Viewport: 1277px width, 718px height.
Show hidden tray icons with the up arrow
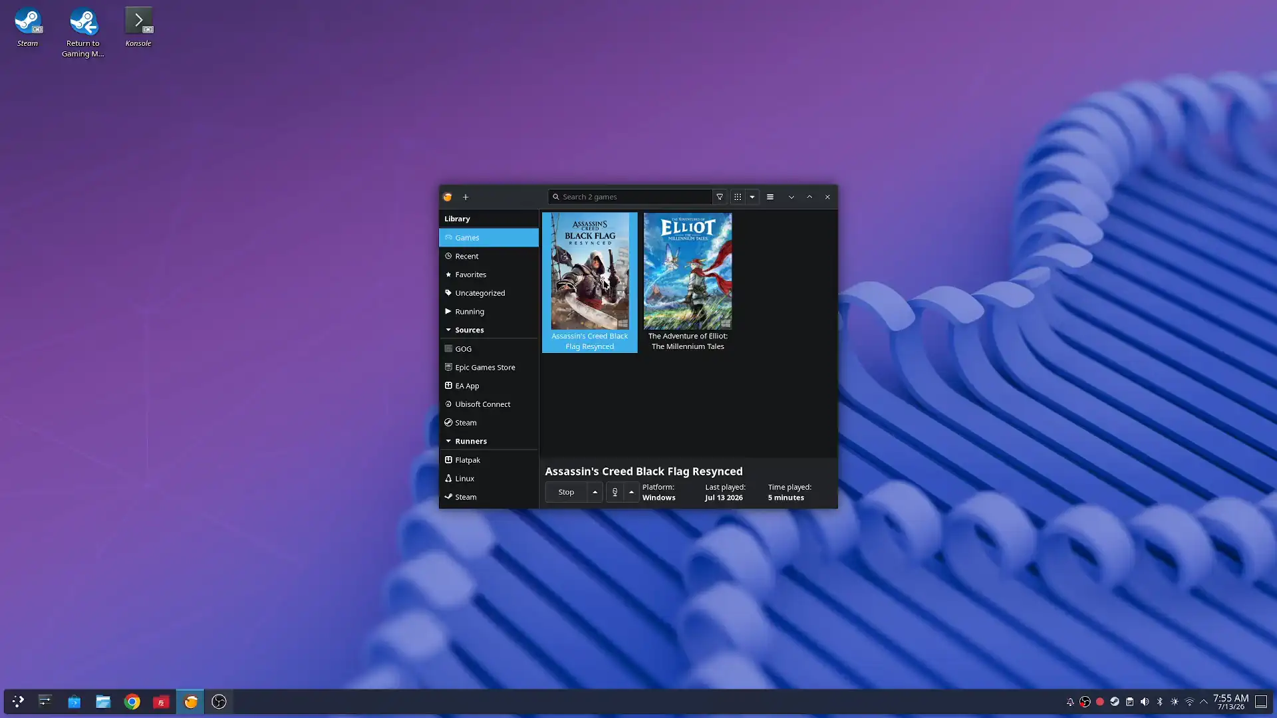click(x=1204, y=702)
